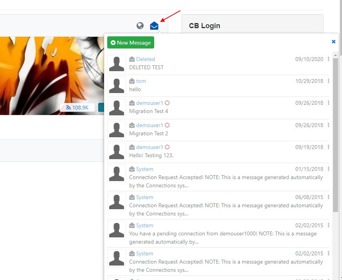
Task: Click envelope icon on 06/08/2015 System row
Action: point(132,197)
